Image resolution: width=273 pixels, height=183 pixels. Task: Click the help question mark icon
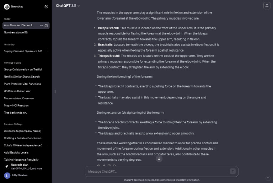268,178
